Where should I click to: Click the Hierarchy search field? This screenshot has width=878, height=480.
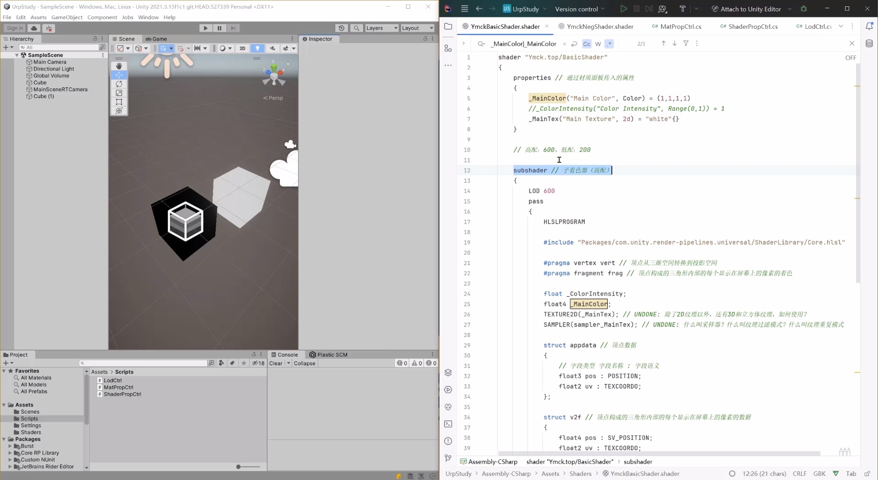point(59,47)
